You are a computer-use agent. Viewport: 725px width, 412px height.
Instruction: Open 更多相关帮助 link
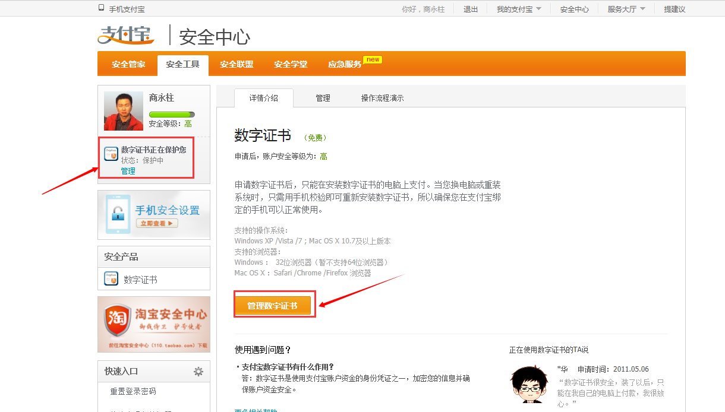(254, 410)
